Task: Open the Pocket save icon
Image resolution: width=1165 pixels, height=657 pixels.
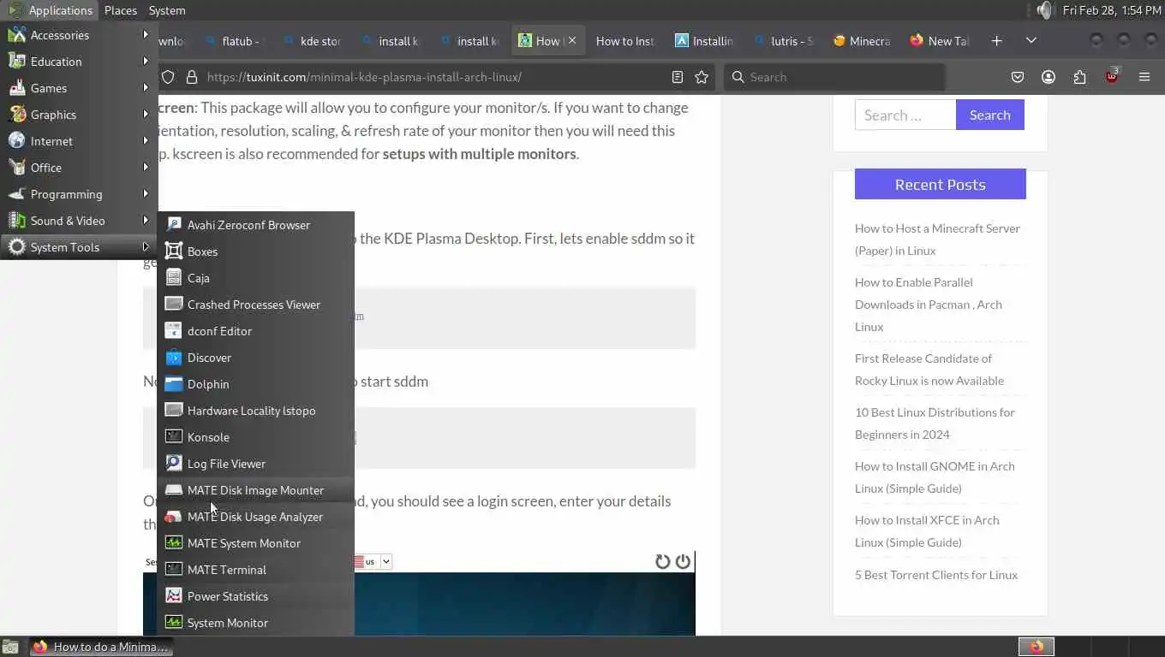Action: click(1018, 77)
